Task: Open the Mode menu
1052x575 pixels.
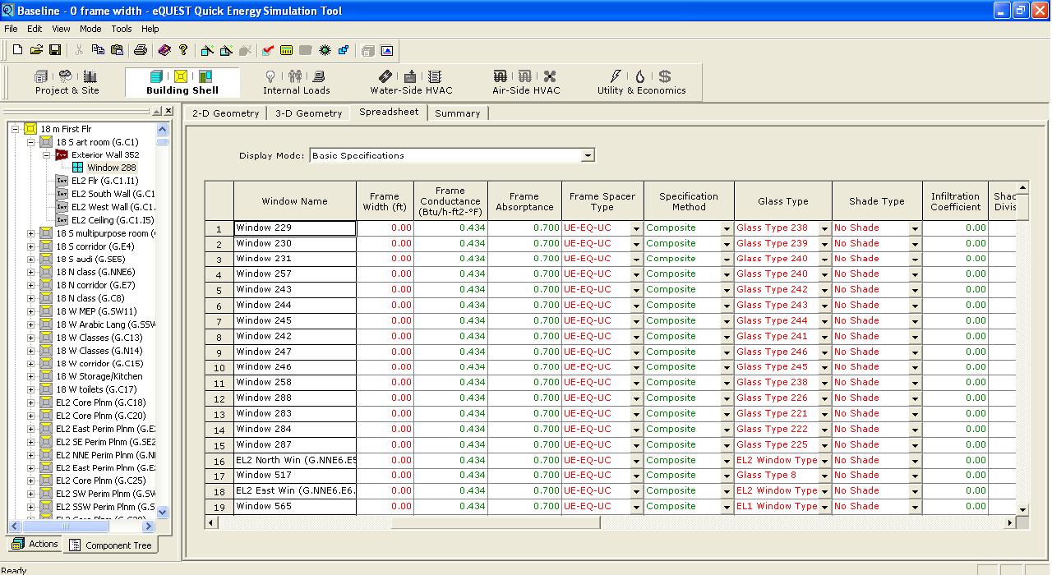Action: coord(90,29)
